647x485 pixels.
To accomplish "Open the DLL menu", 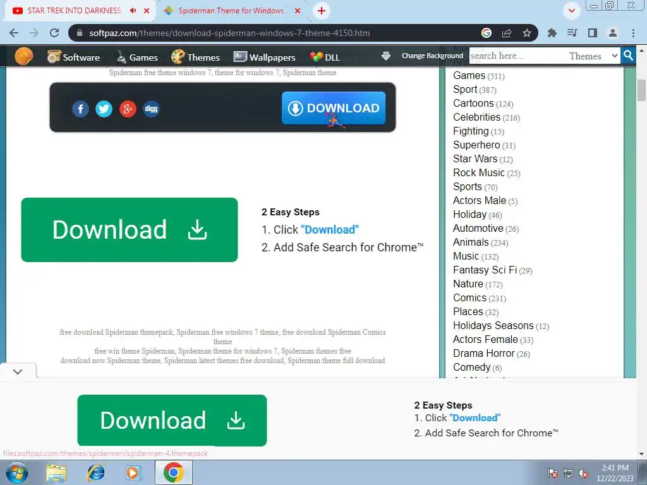I will click(325, 57).
